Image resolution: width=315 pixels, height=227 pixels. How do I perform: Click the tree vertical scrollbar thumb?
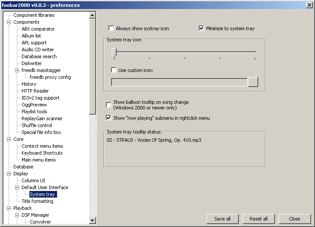pos(93,66)
